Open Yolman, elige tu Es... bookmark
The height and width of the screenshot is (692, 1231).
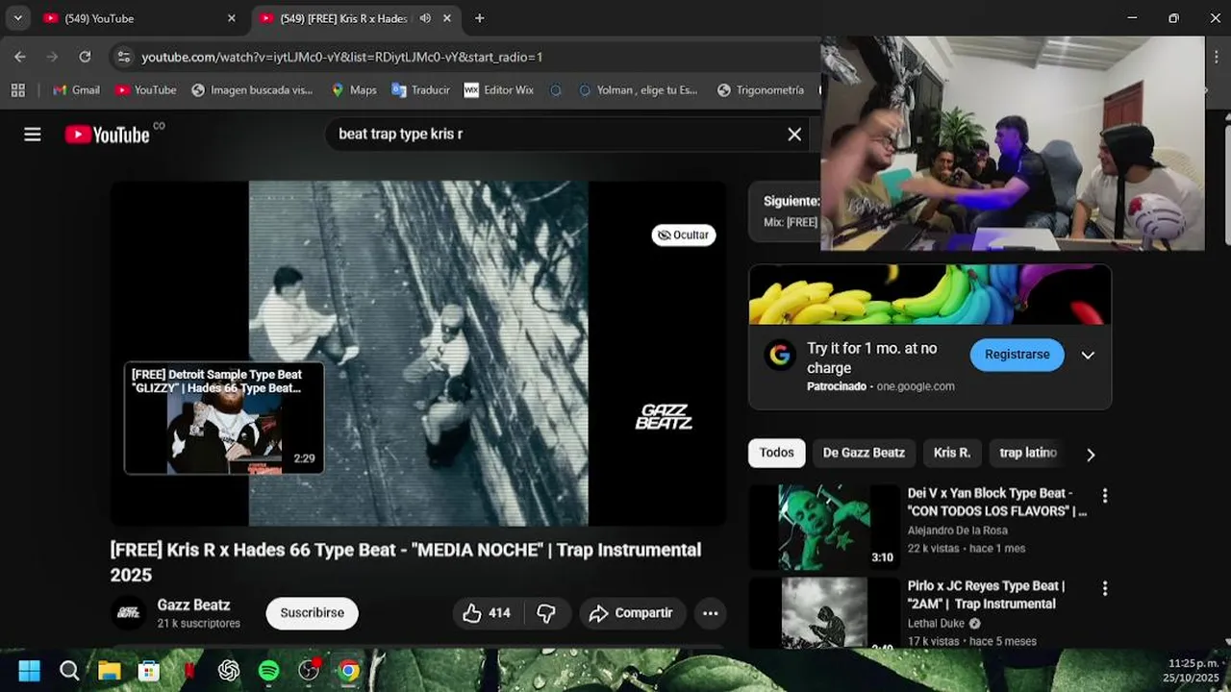637,89
